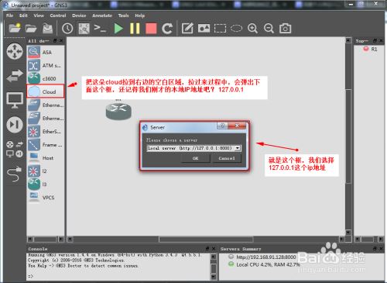The height and width of the screenshot is (283, 387).
Task: Open the Annotate menu
Action: [102, 16]
